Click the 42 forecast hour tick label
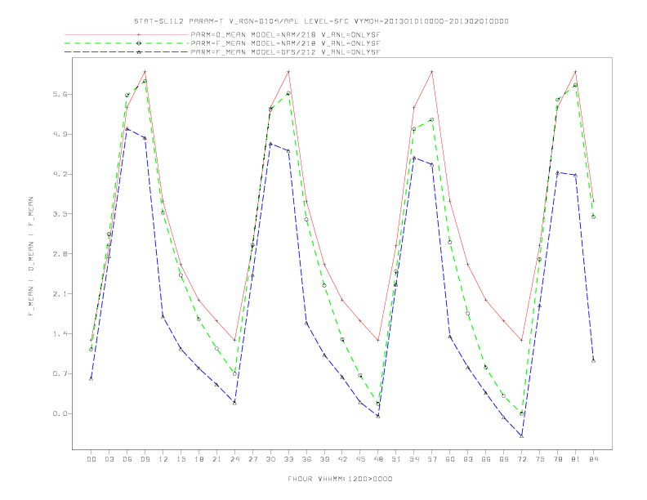 coord(342,459)
